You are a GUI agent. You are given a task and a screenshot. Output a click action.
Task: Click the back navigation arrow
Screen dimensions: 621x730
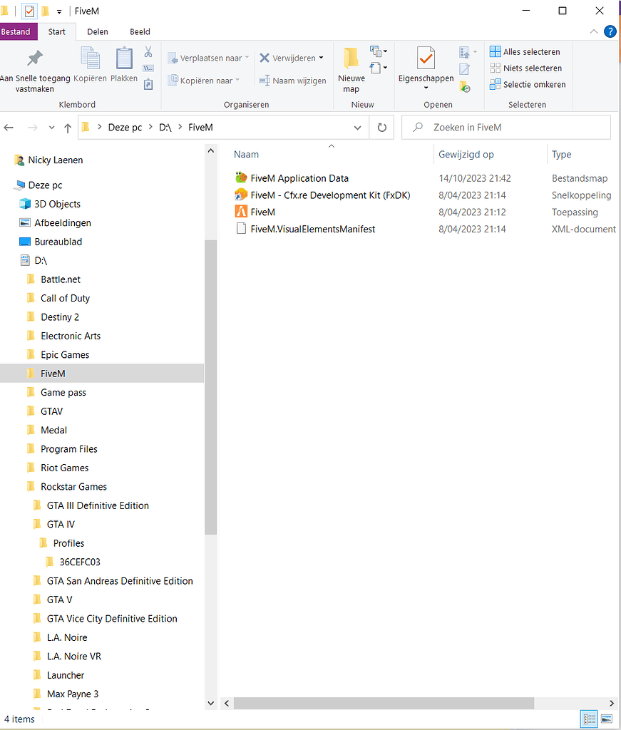pos(9,127)
